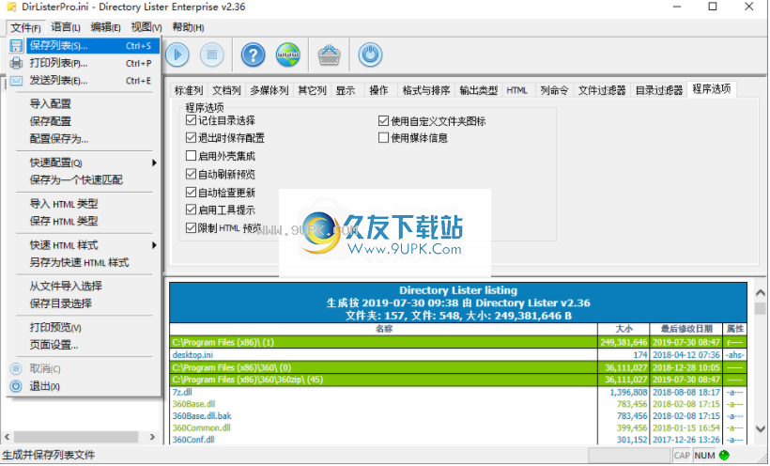Click the green status light indicator
Screen dimensions: 770x466
(724, 455)
